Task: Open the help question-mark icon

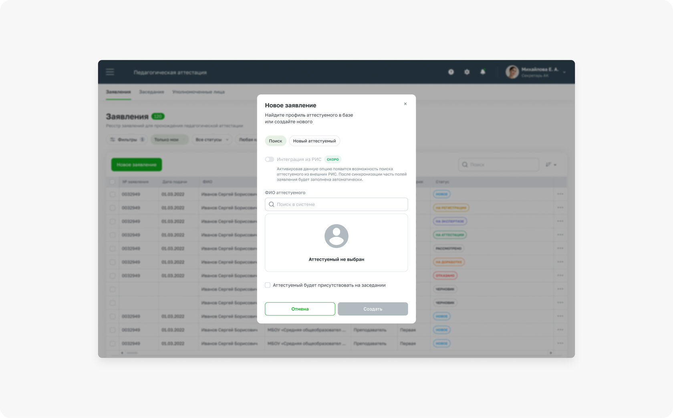Action: 451,72
